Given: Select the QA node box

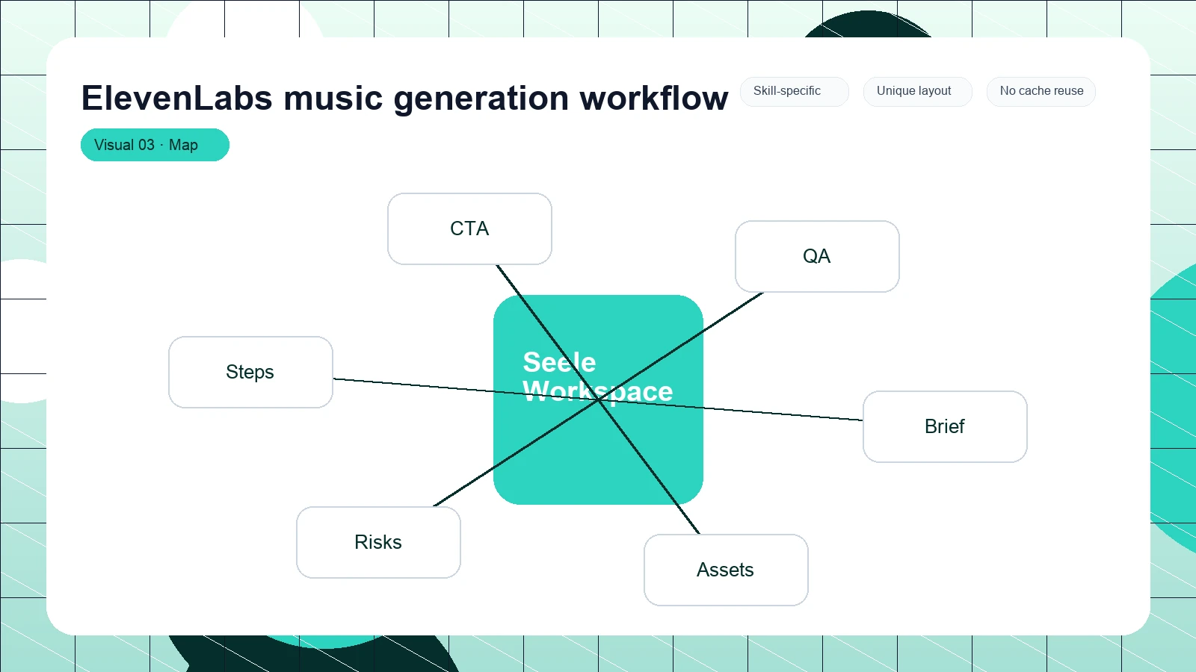Looking at the screenshot, I should pos(817,256).
